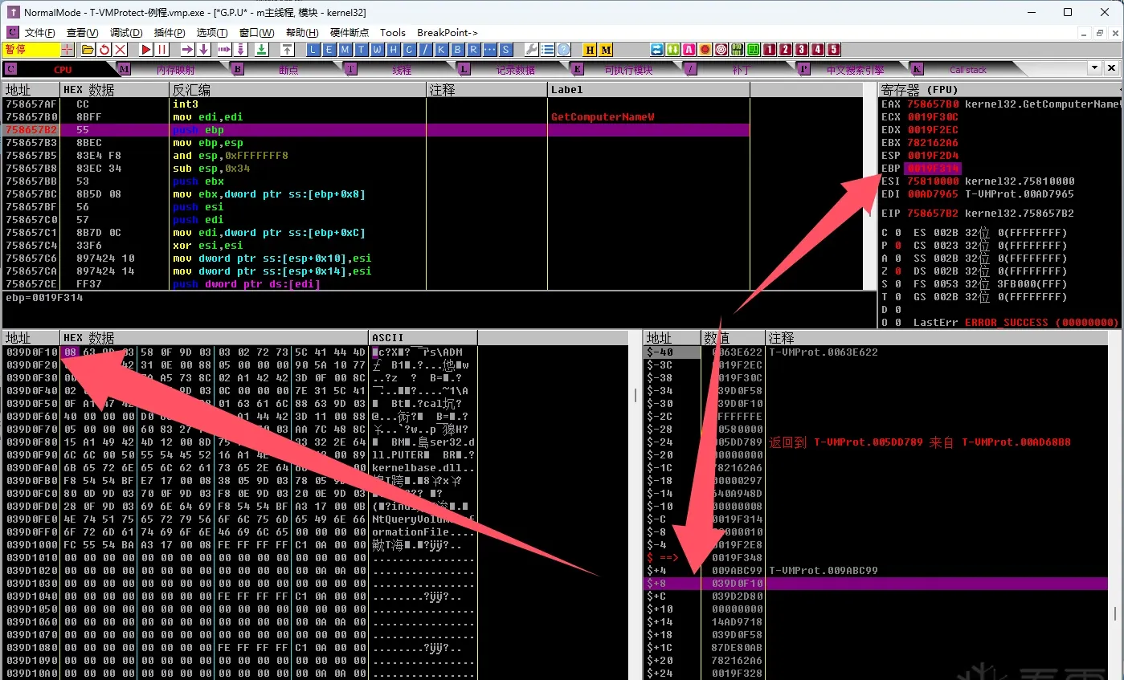This screenshot has width=1124, height=680.
Task: Close the tab bar with X button
Action: (x=1110, y=67)
